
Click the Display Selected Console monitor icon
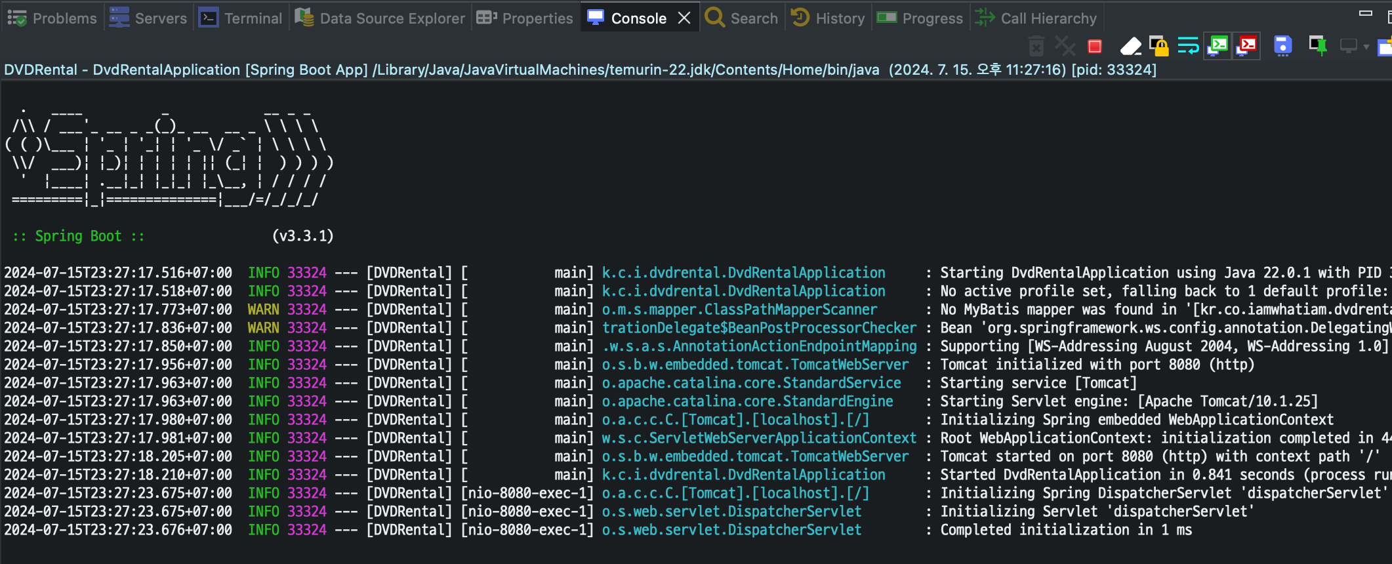pyautogui.click(x=1348, y=46)
